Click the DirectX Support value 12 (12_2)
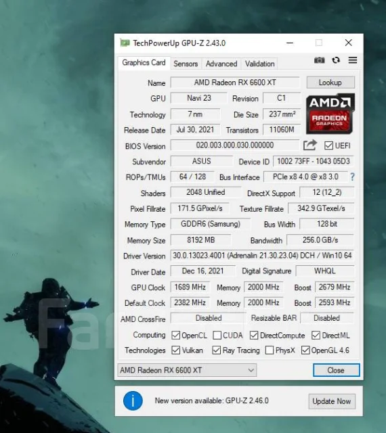The image size is (386, 433). (x=327, y=192)
